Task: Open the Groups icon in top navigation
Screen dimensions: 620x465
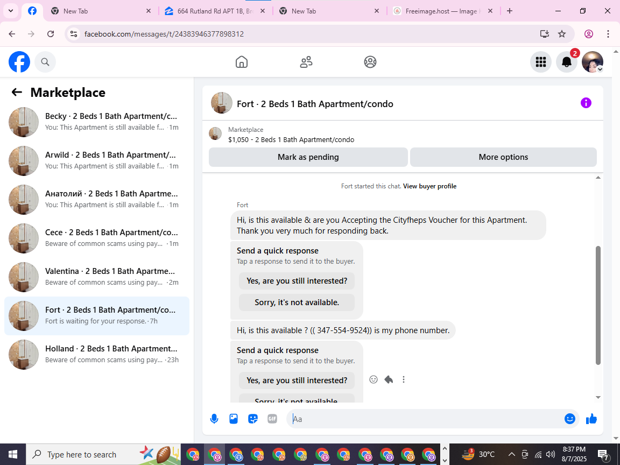Action: (x=370, y=62)
